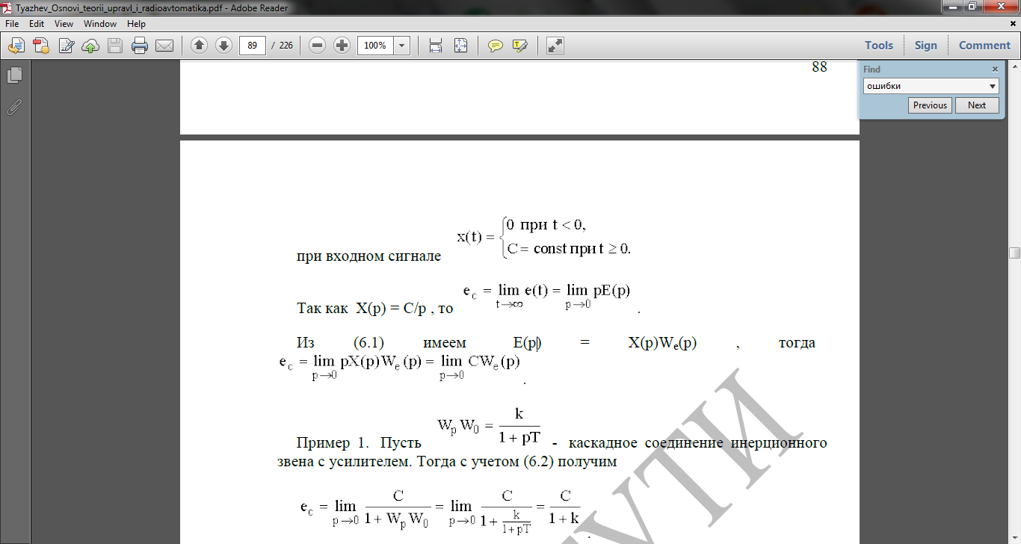Switch to Read Mode fullscreen icon
Image resolution: width=1021 pixels, height=544 pixels.
[555, 46]
